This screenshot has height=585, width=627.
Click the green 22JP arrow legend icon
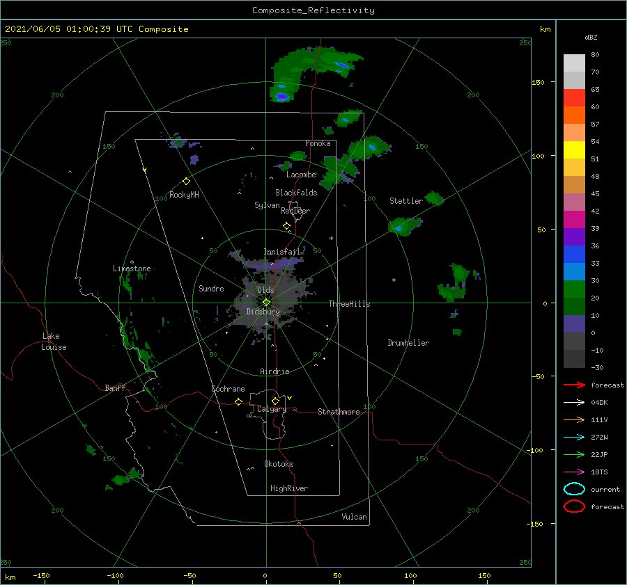[574, 454]
